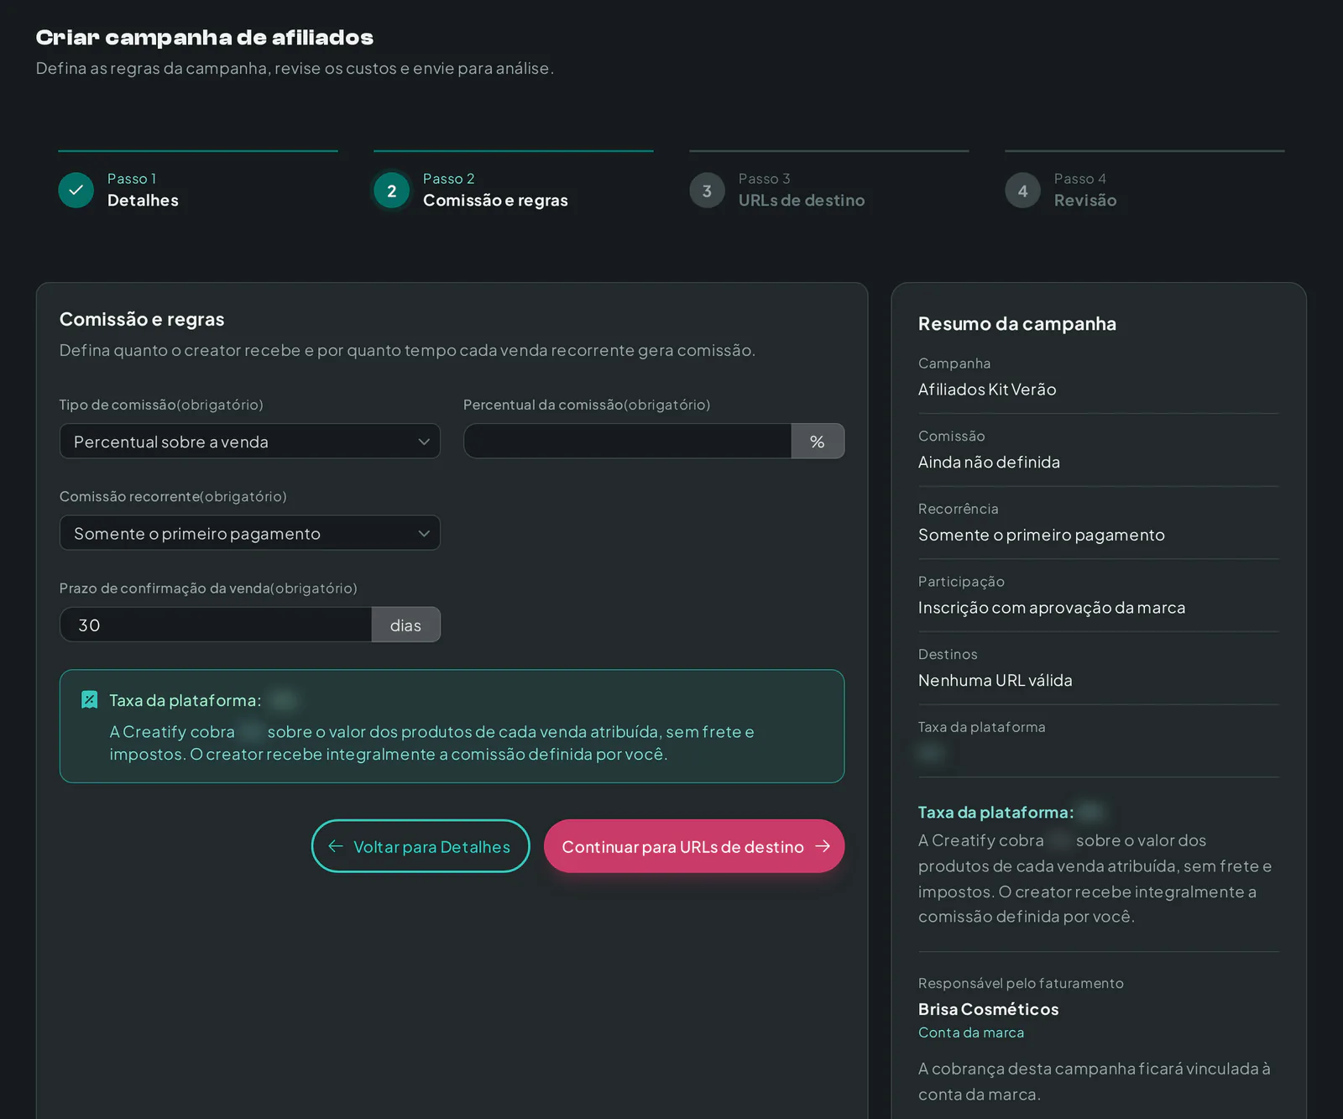1343x1119 pixels.
Task: Click Responsável pelo faturamento label
Action: (x=1021, y=983)
